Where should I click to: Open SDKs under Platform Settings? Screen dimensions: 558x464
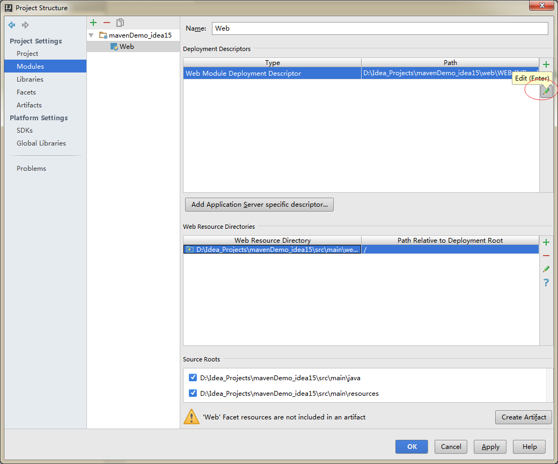click(25, 130)
